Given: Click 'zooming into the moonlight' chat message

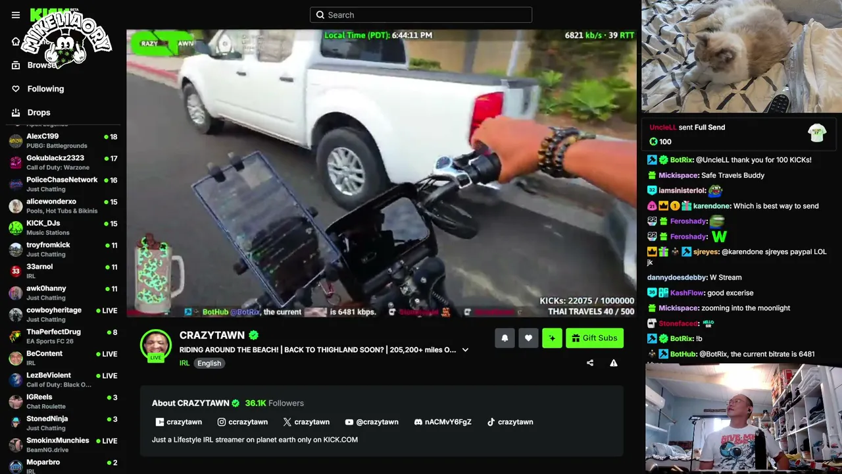Looking at the screenshot, I should (x=746, y=308).
